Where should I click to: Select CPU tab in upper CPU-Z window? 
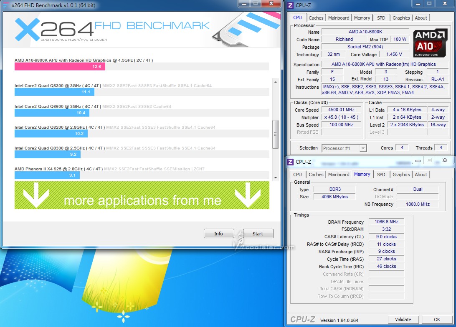(297, 17)
